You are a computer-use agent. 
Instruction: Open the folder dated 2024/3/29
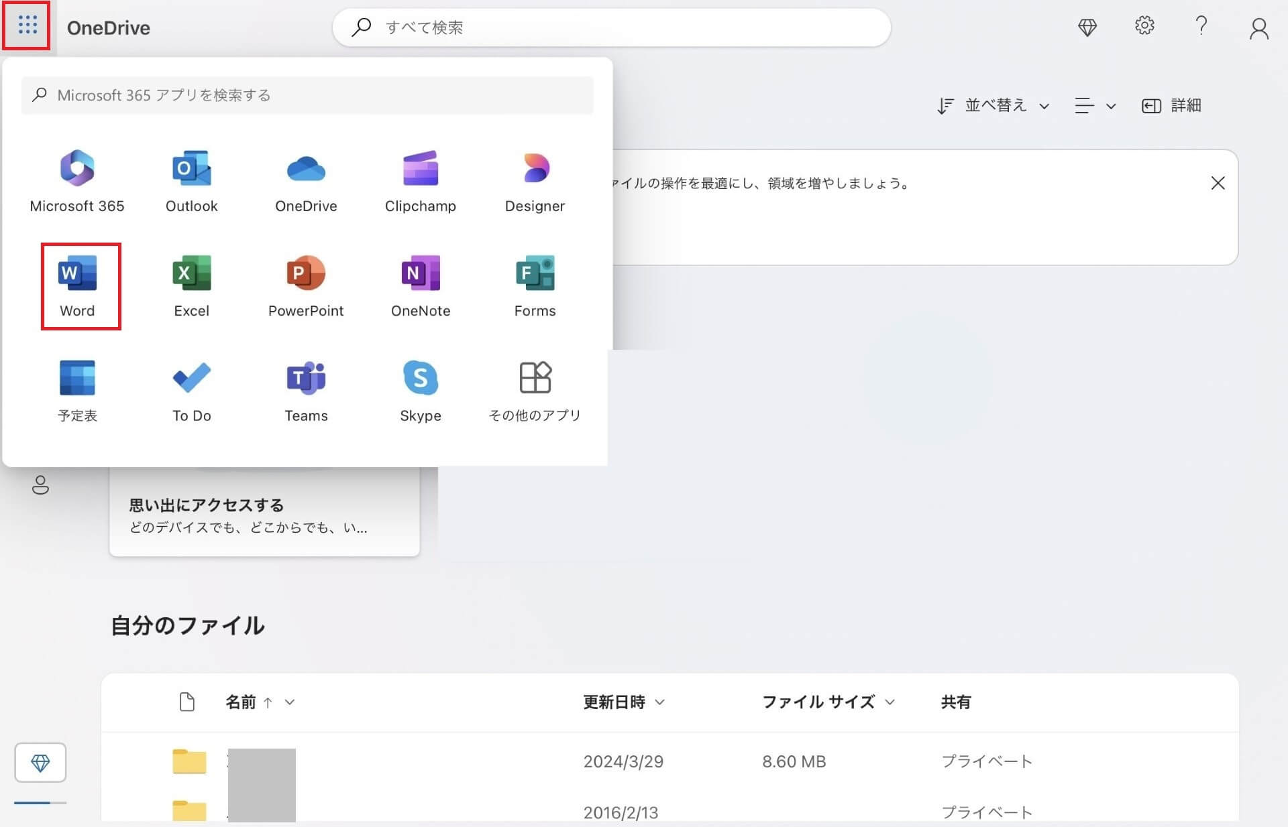[x=189, y=761]
